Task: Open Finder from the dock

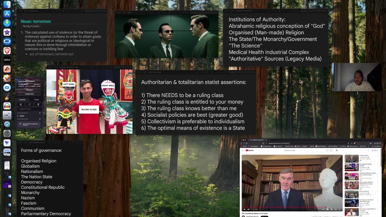Action: tap(7, 5)
